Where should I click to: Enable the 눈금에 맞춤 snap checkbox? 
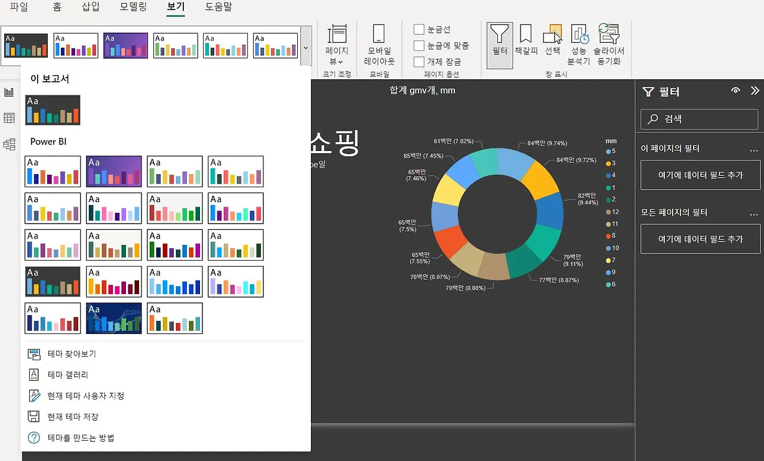(x=419, y=45)
